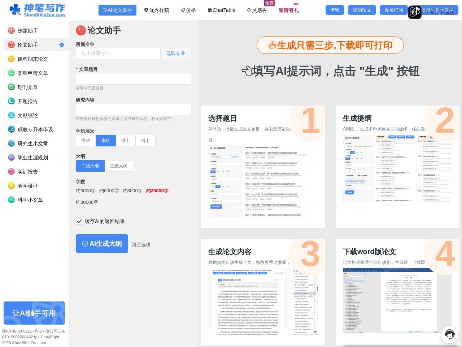Click the 课程期末论文 sidebar icon

11,59
